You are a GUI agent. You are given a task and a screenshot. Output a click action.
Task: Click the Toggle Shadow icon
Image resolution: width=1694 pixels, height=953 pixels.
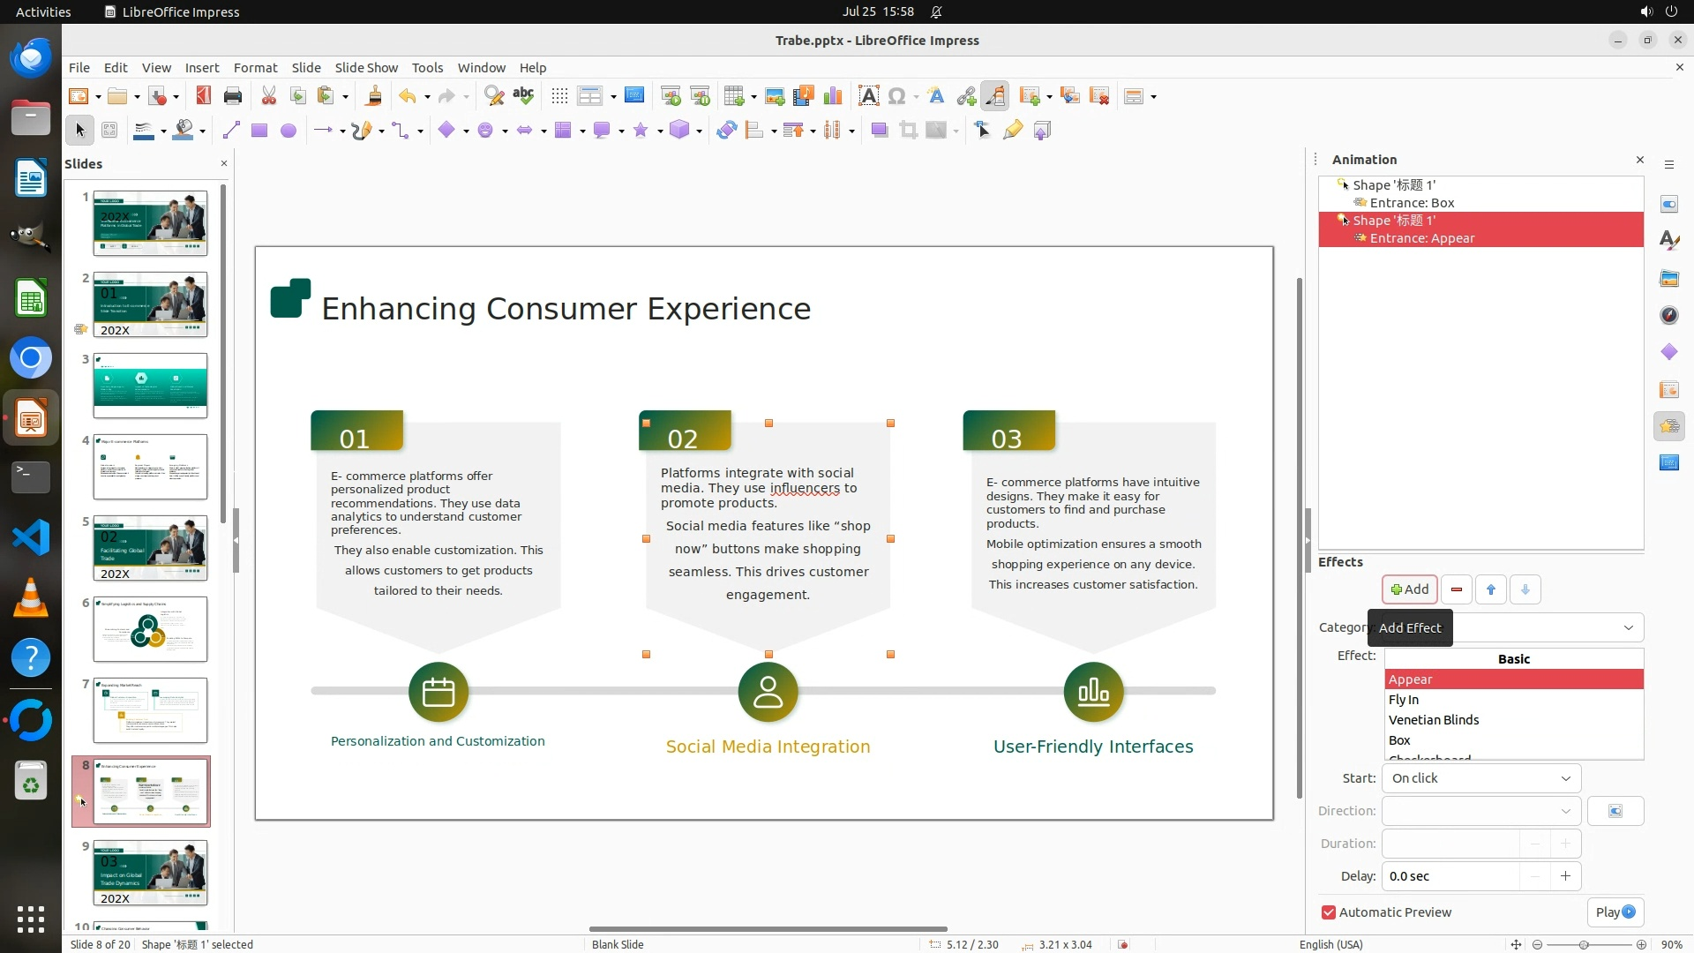[879, 131]
